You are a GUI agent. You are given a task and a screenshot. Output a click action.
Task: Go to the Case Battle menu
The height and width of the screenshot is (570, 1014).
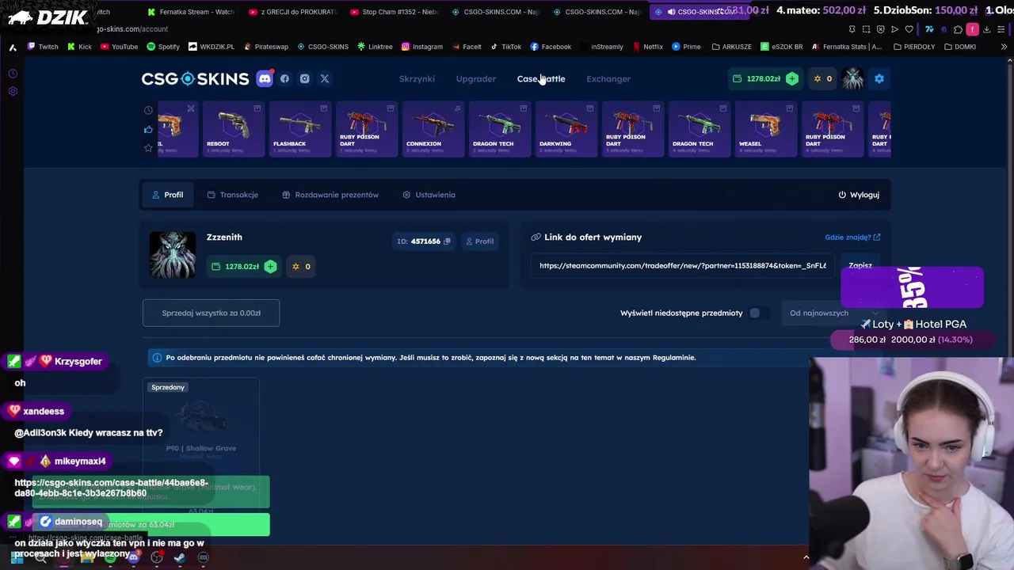(x=541, y=79)
